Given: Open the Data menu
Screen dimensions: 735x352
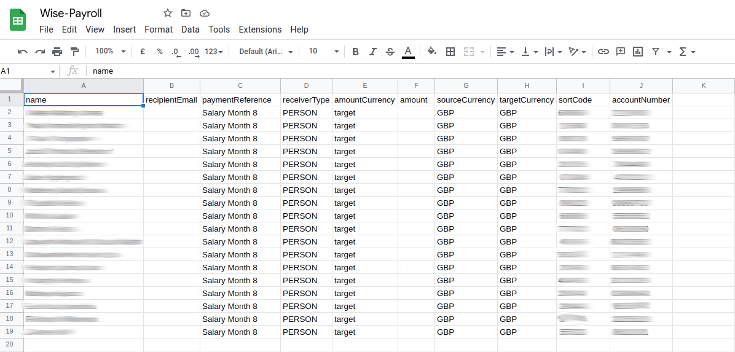Looking at the screenshot, I should [x=191, y=29].
